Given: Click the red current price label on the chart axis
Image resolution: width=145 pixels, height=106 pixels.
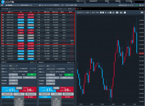Looking at the screenshot, I should coord(142,53).
